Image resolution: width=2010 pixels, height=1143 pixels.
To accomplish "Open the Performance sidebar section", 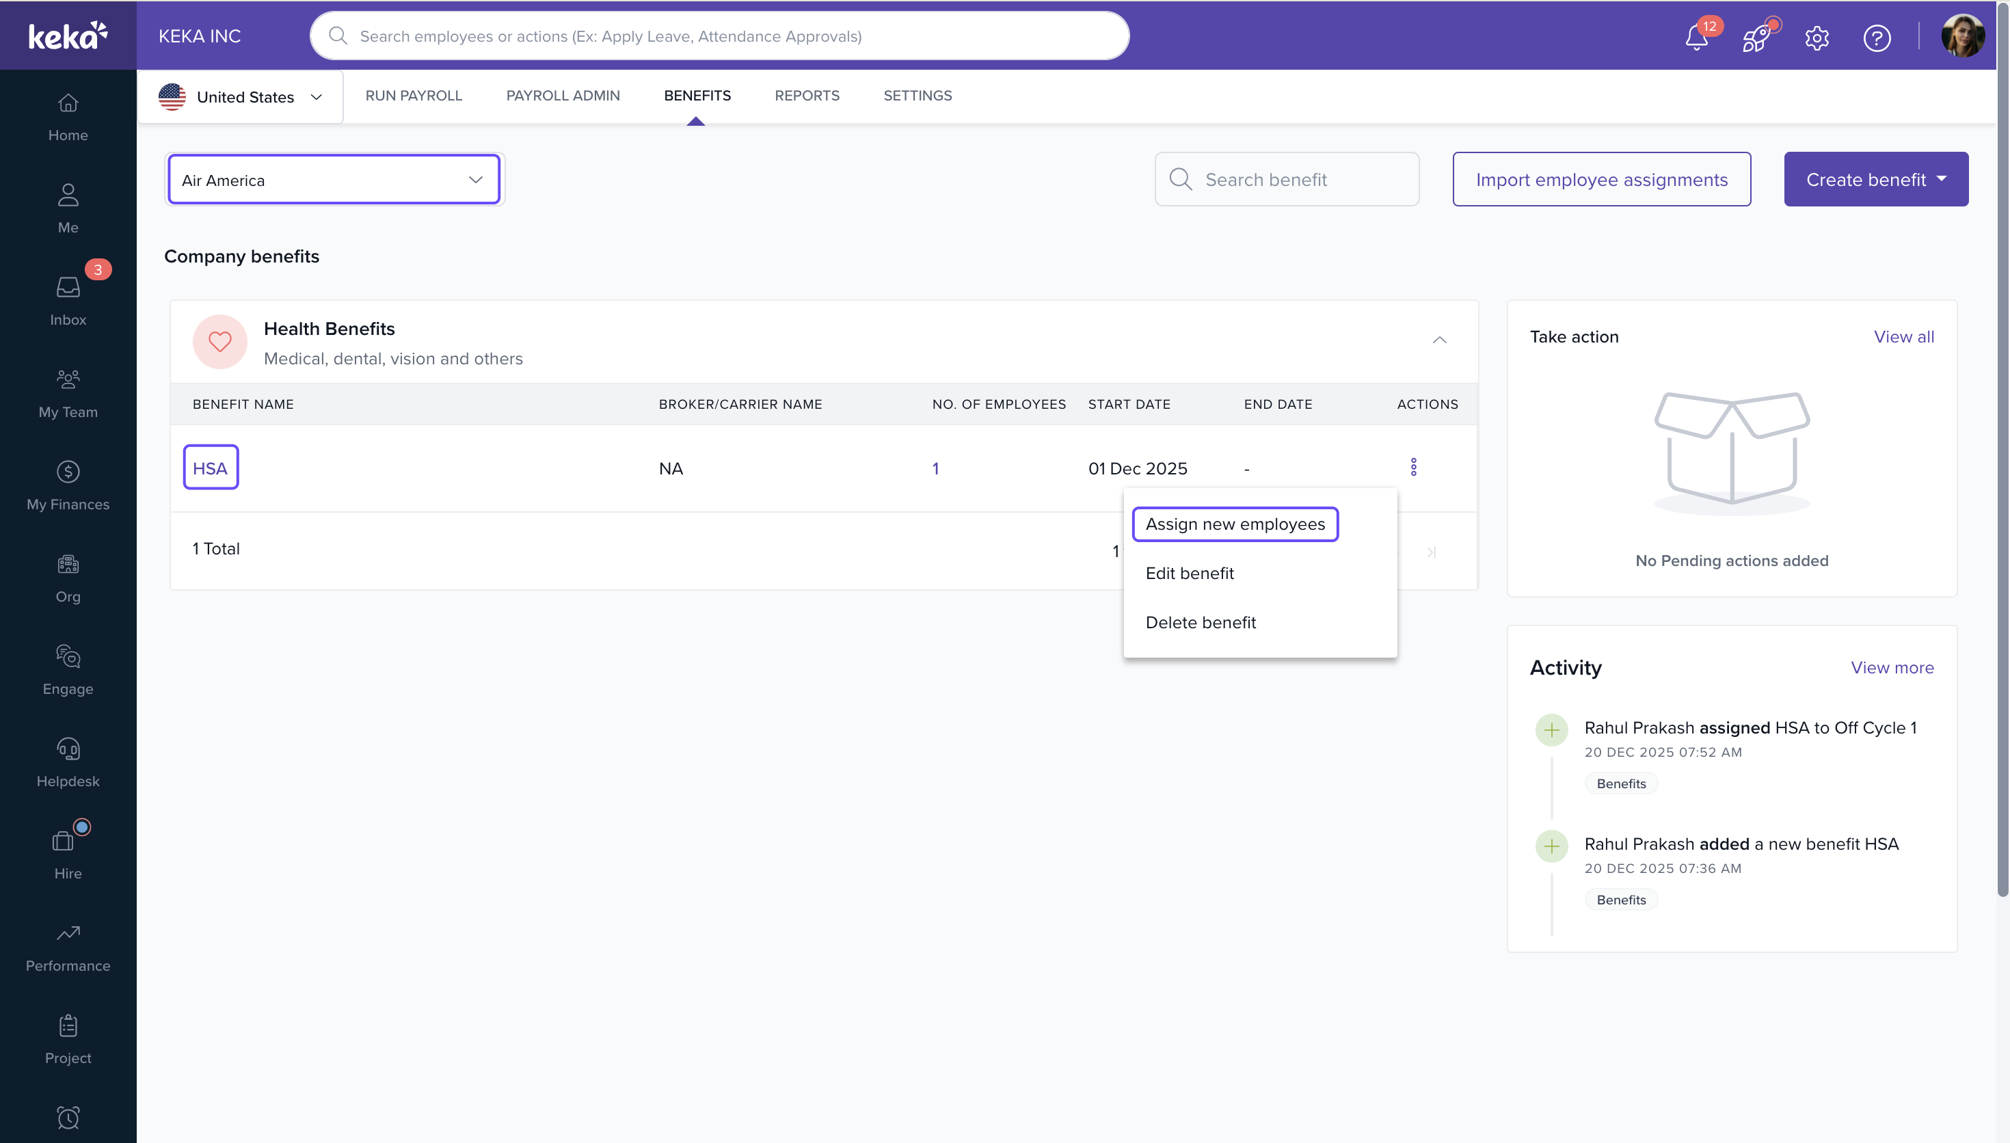I will coord(68,947).
